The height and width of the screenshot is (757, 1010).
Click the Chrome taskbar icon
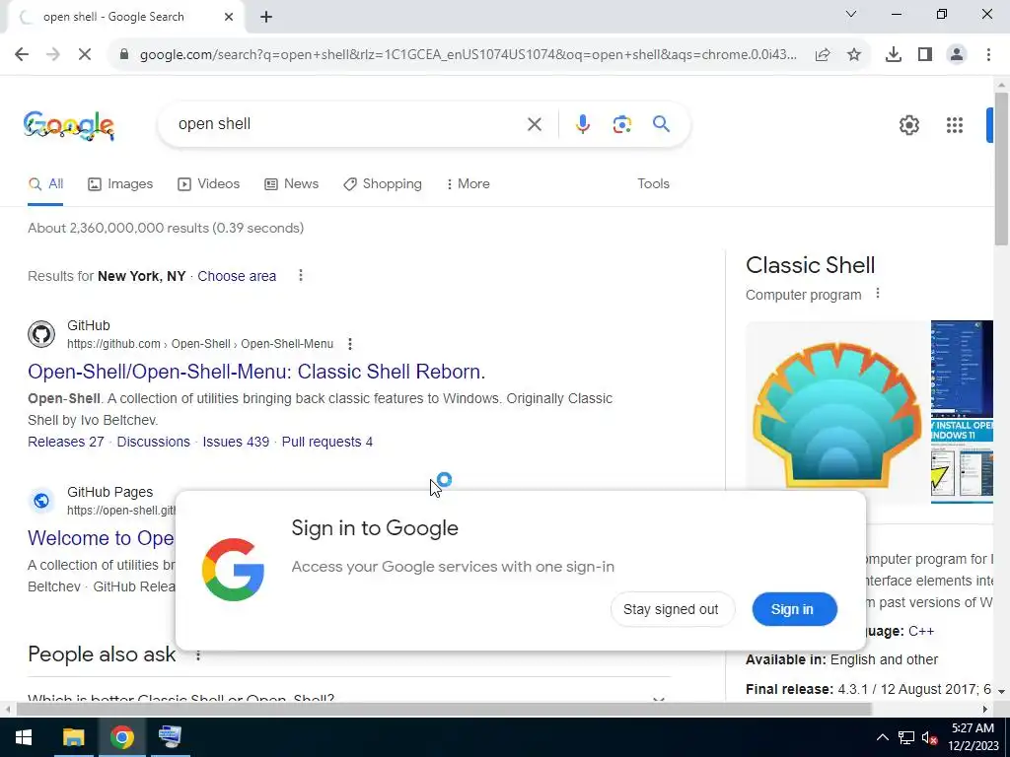point(121,737)
